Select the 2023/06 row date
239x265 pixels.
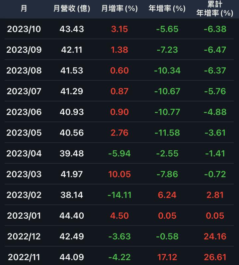(x=24, y=112)
